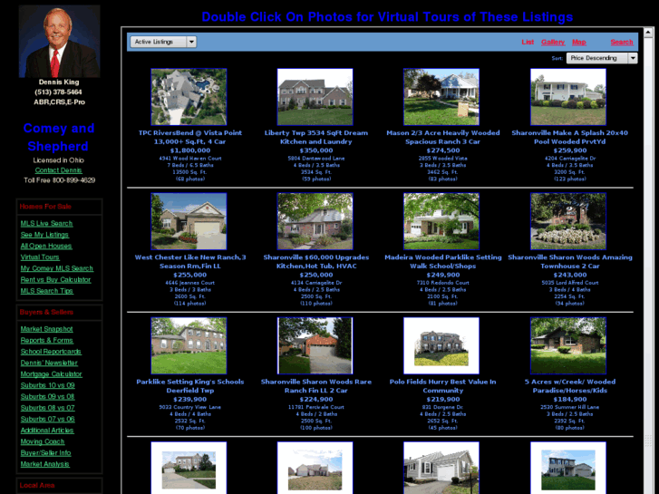Screen dimensions: 659x494
Task: Click the scrollbar up arrow
Action: pyautogui.click(x=648, y=33)
